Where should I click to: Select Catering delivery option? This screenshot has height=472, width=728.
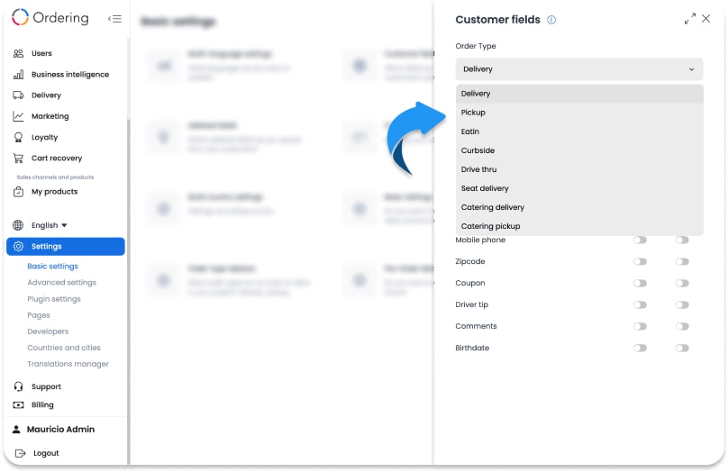click(x=579, y=207)
